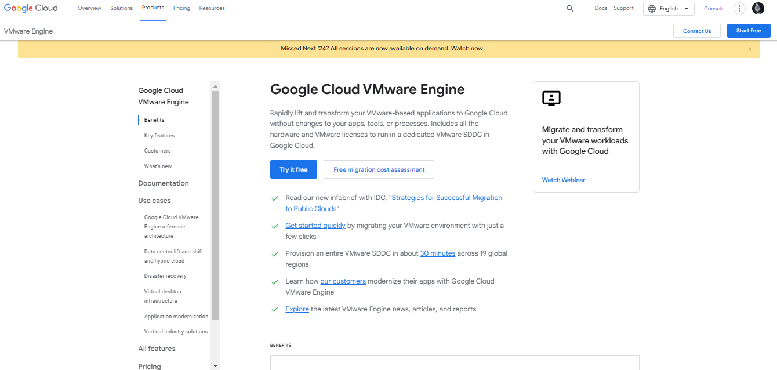This screenshot has height=370, width=777.
Task: Open the Products menu tab
Action: pyautogui.click(x=153, y=8)
